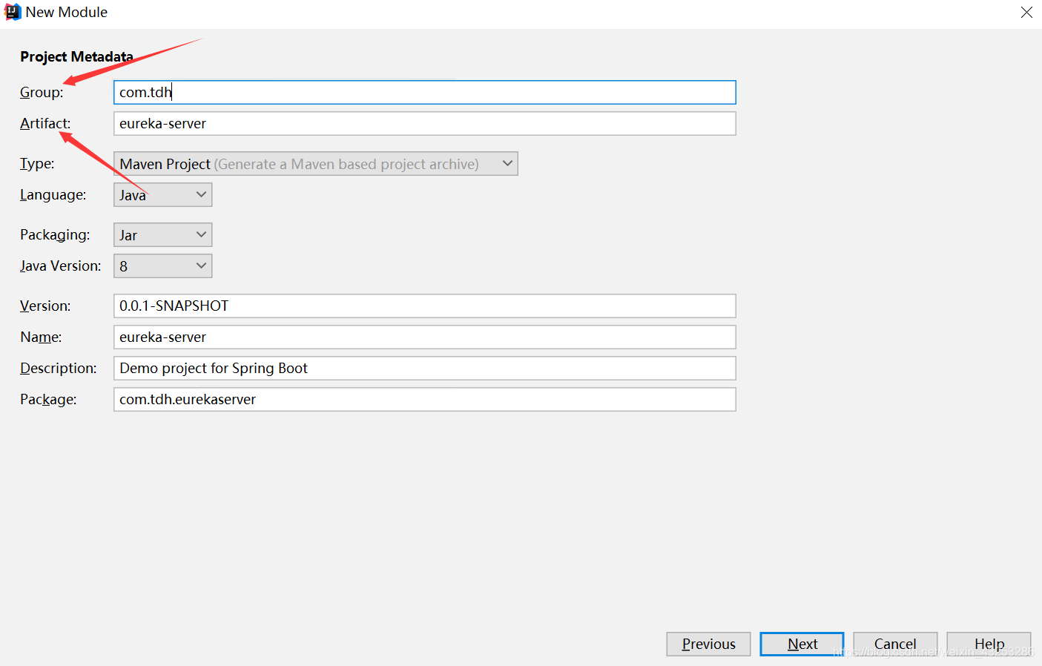Open the Type dropdown showing Maven Project
This screenshot has width=1042, height=666.
click(315, 164)
